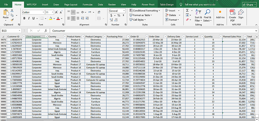Open the General number format dropdown
Screen dimensions: 259x121
pos(124,11)
